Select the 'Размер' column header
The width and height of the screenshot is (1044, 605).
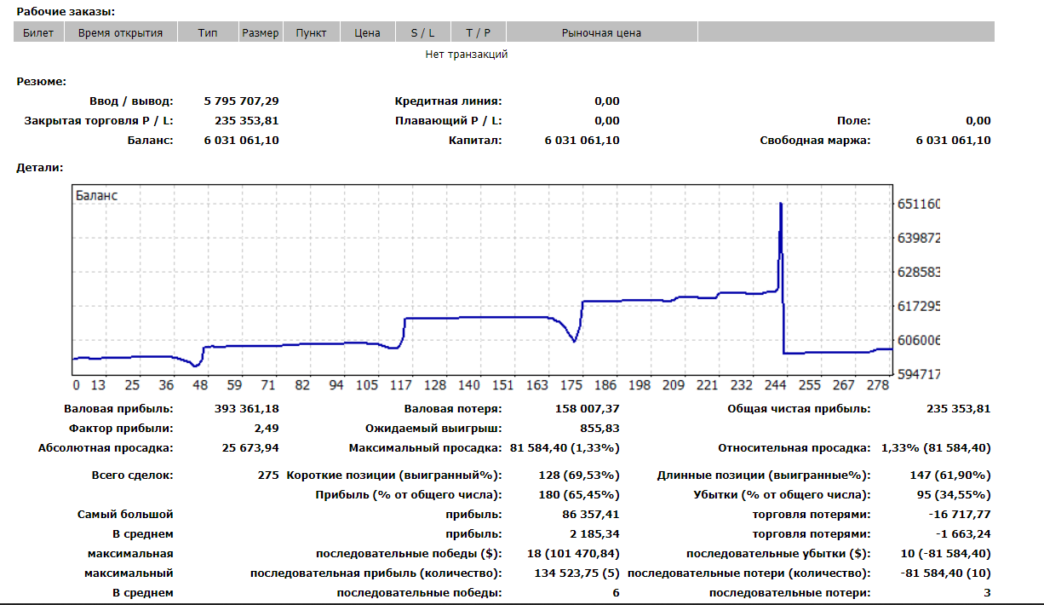[261, 33]
